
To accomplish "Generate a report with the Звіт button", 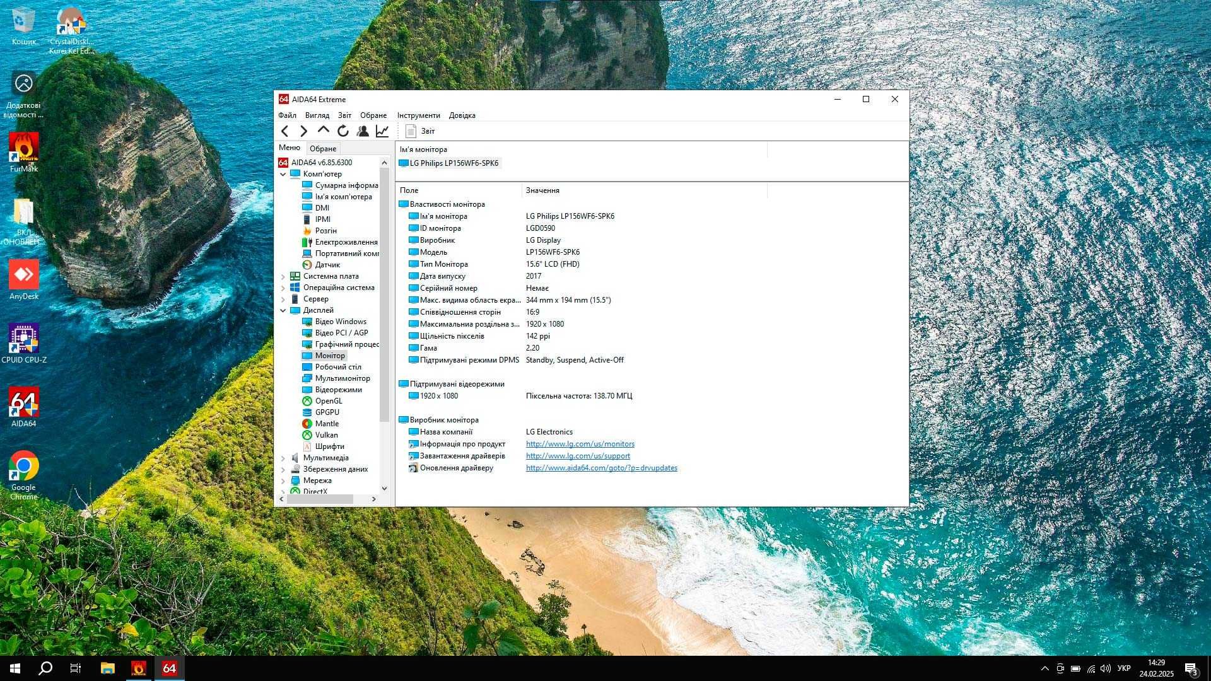I will click(x=420, y=131).
